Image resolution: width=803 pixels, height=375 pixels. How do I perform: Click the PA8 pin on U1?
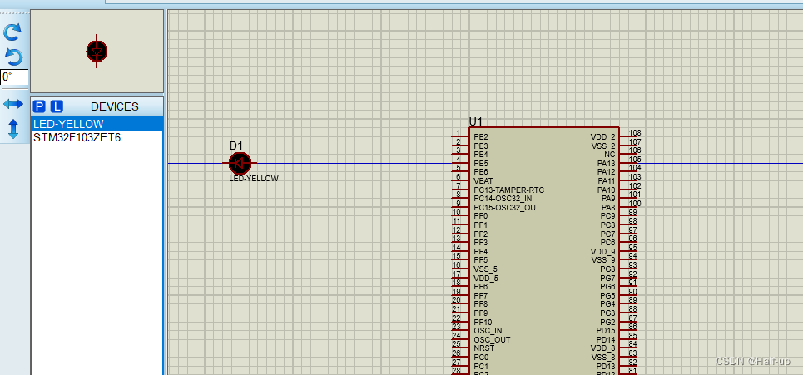[608, 208]
